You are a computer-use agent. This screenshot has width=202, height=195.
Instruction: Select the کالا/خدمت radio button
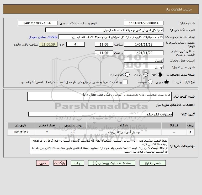pos(127,75)
